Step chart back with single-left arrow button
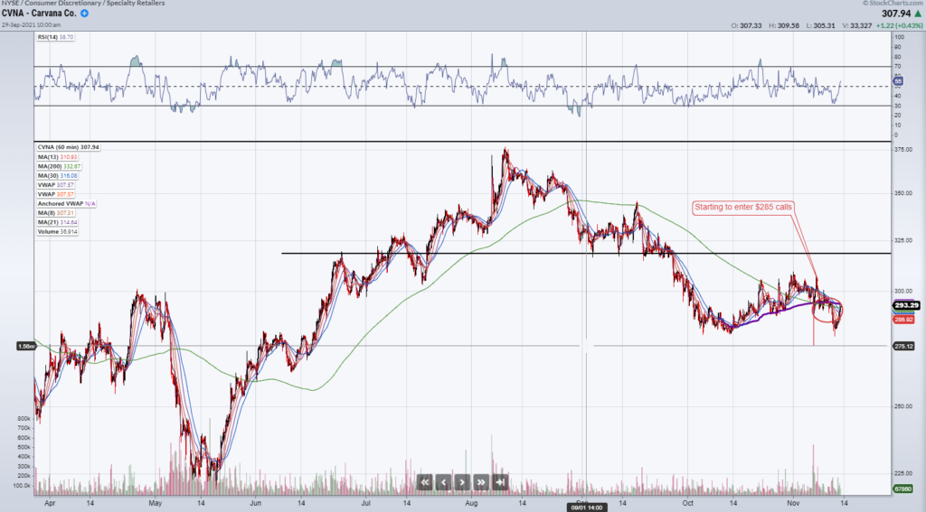This screenshot has height=512, width=926. coord(443,482)
